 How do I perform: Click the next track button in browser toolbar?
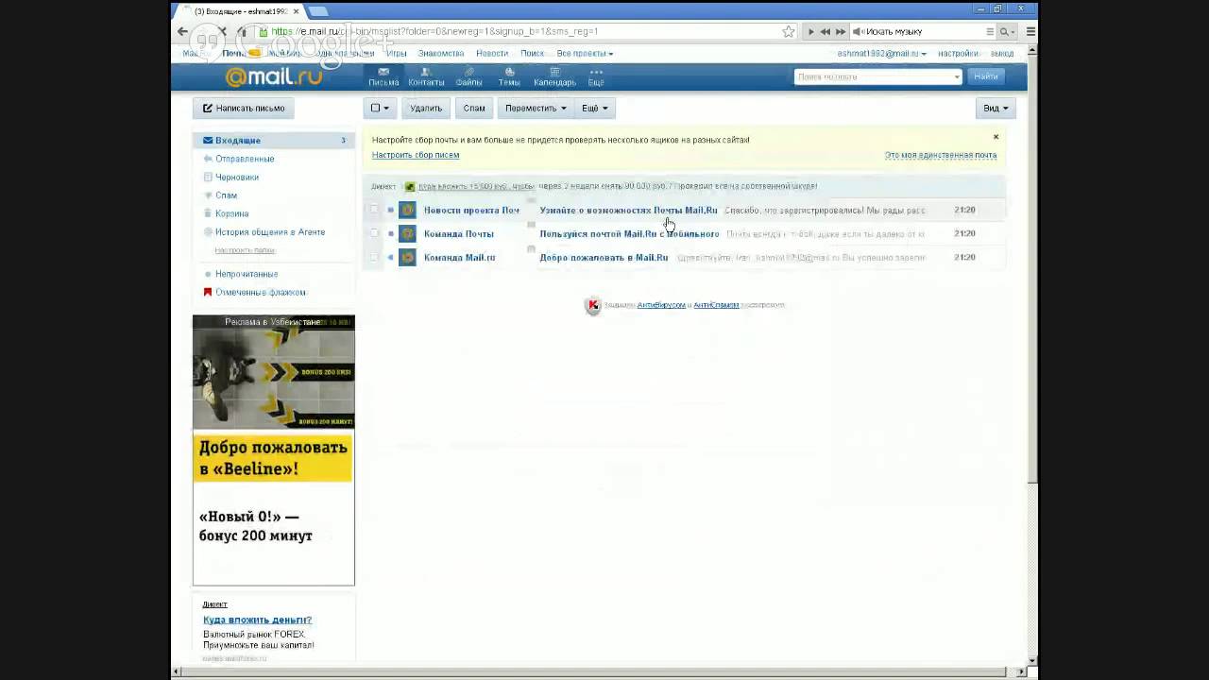(x=841, y=31)
